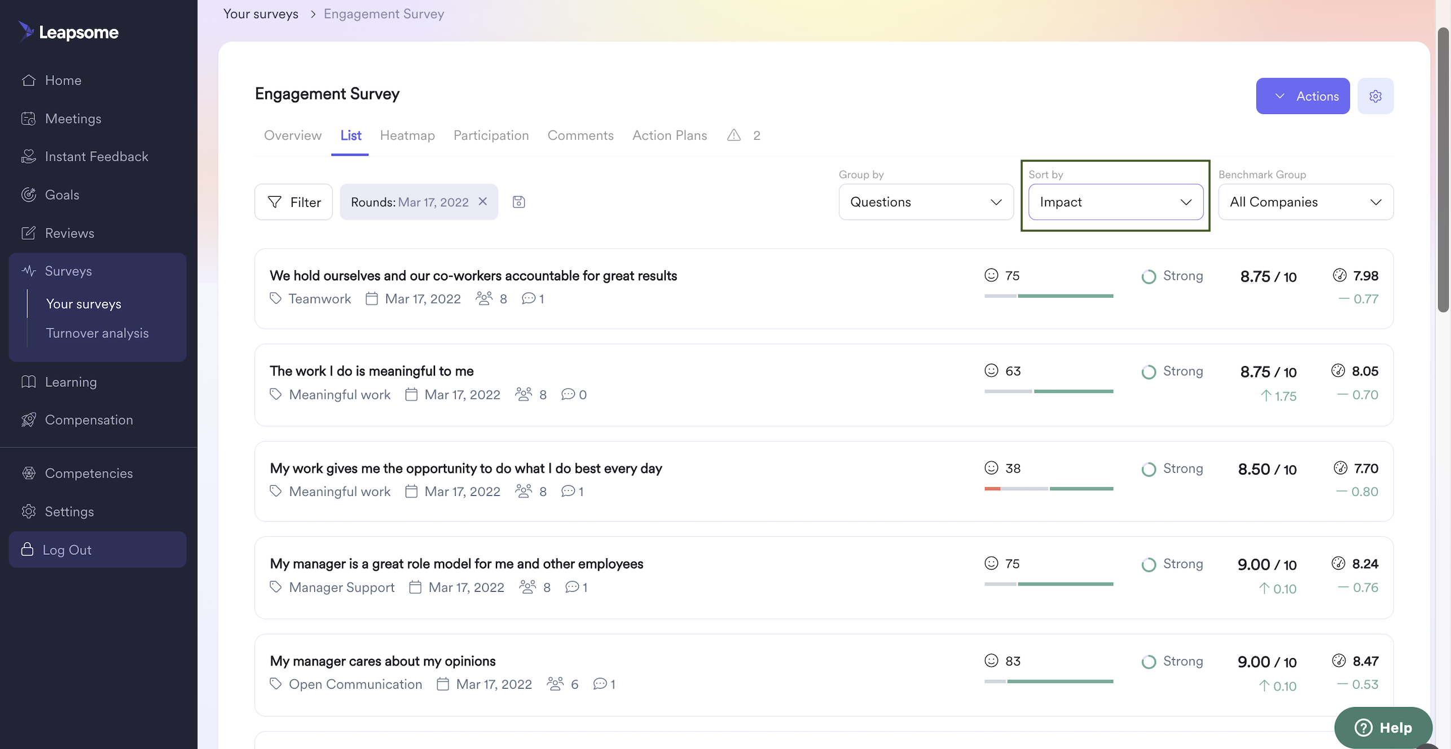Click the warning triangle alerts icon
This screenshot has height=749, width=1451.
pyautogui.click(x=733, y=135)
